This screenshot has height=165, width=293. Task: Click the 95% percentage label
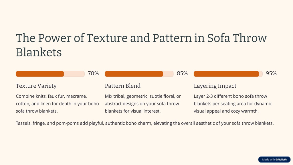pyautogui.click(x=271, y=73)
